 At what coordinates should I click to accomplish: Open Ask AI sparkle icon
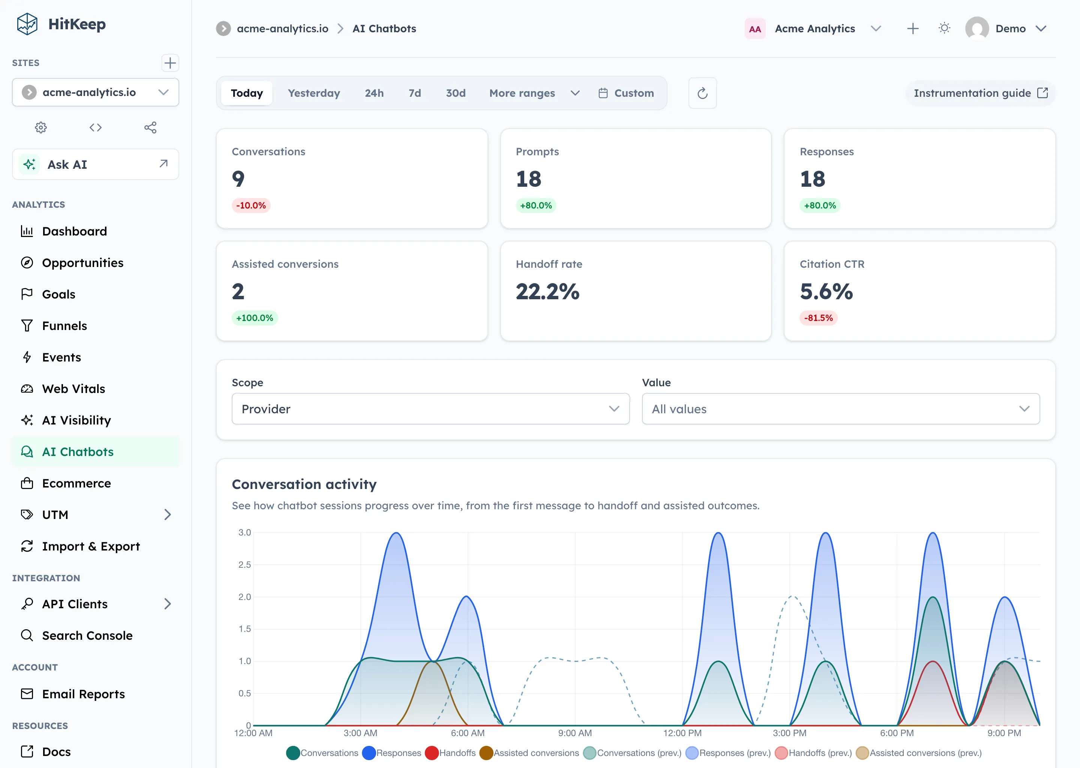[29, 164]
